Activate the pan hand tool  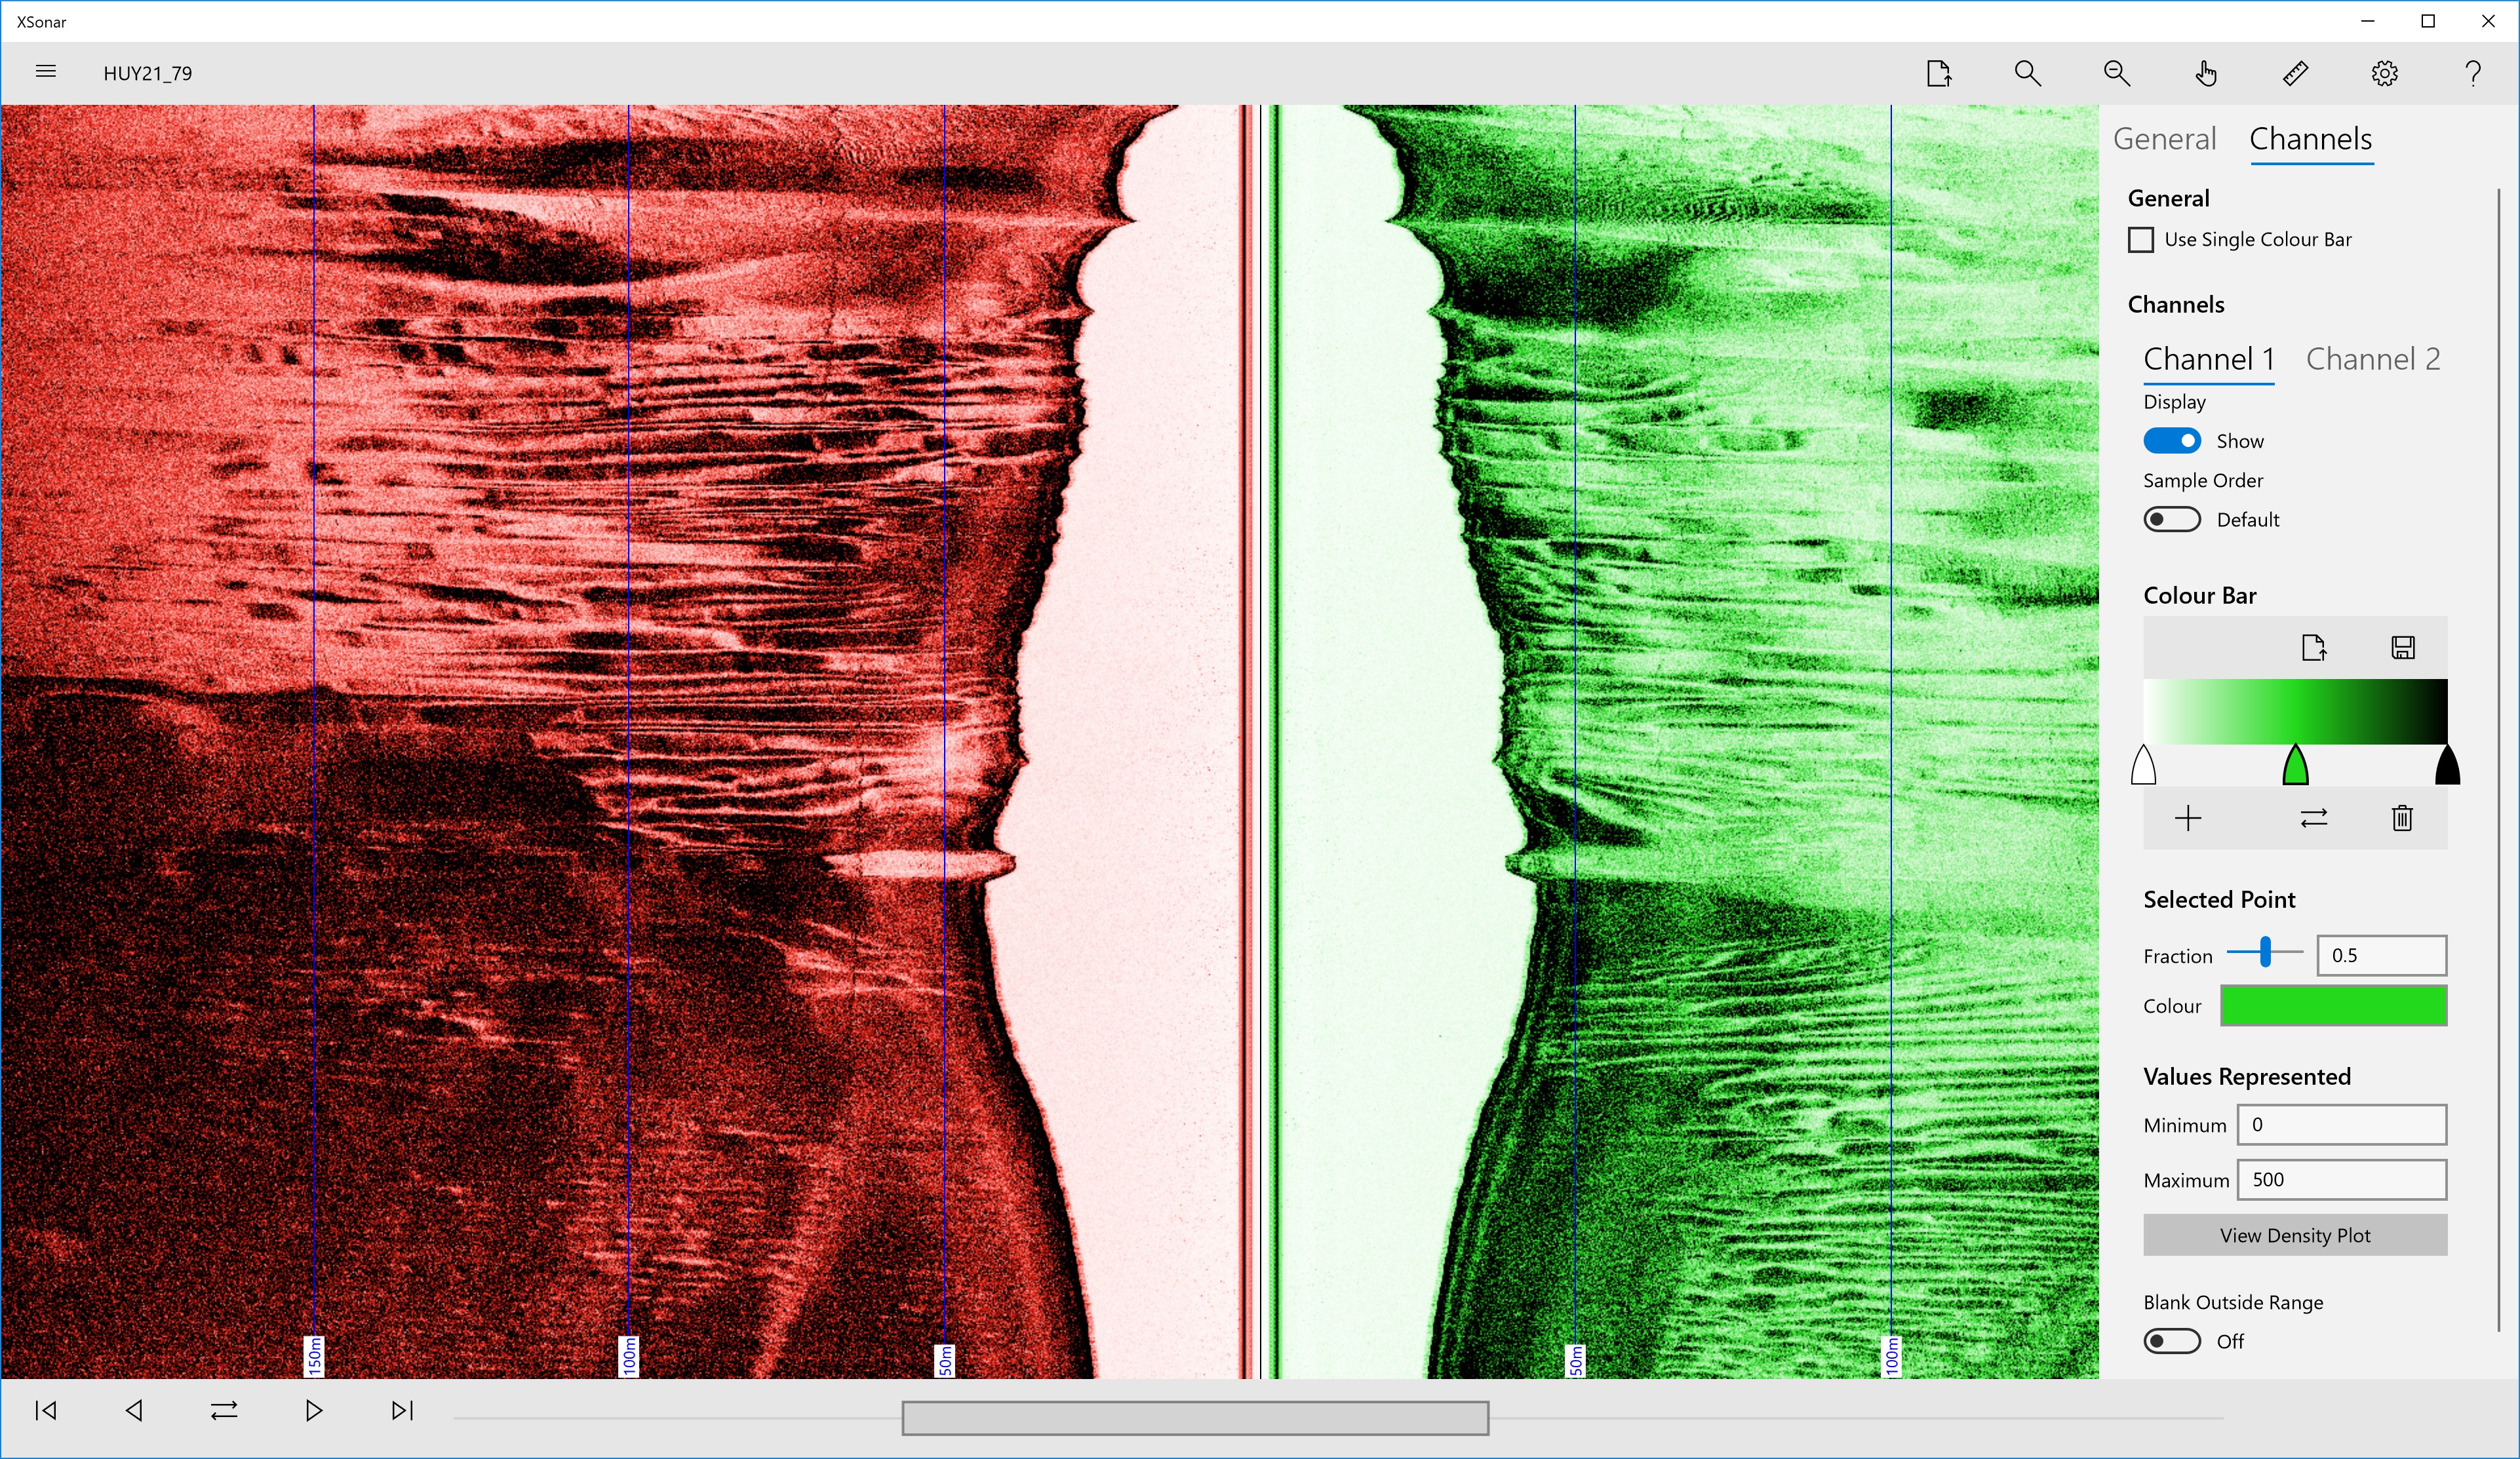point(2206,73)
